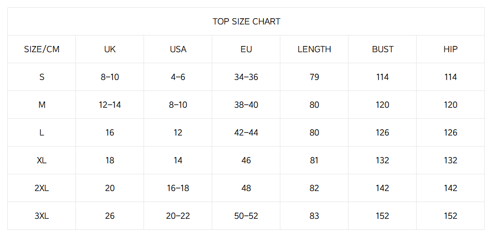The width and height of the screenshot is (492, 237).
Task: Click the 3XL size row label
Action: [x=42, y=216]
